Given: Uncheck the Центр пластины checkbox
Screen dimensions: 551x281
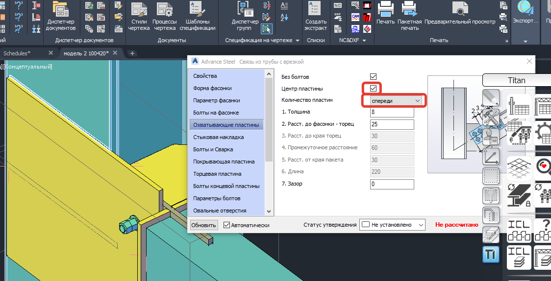Looking at the screenshot, I should pyautogui.click(x=373, y=89).
